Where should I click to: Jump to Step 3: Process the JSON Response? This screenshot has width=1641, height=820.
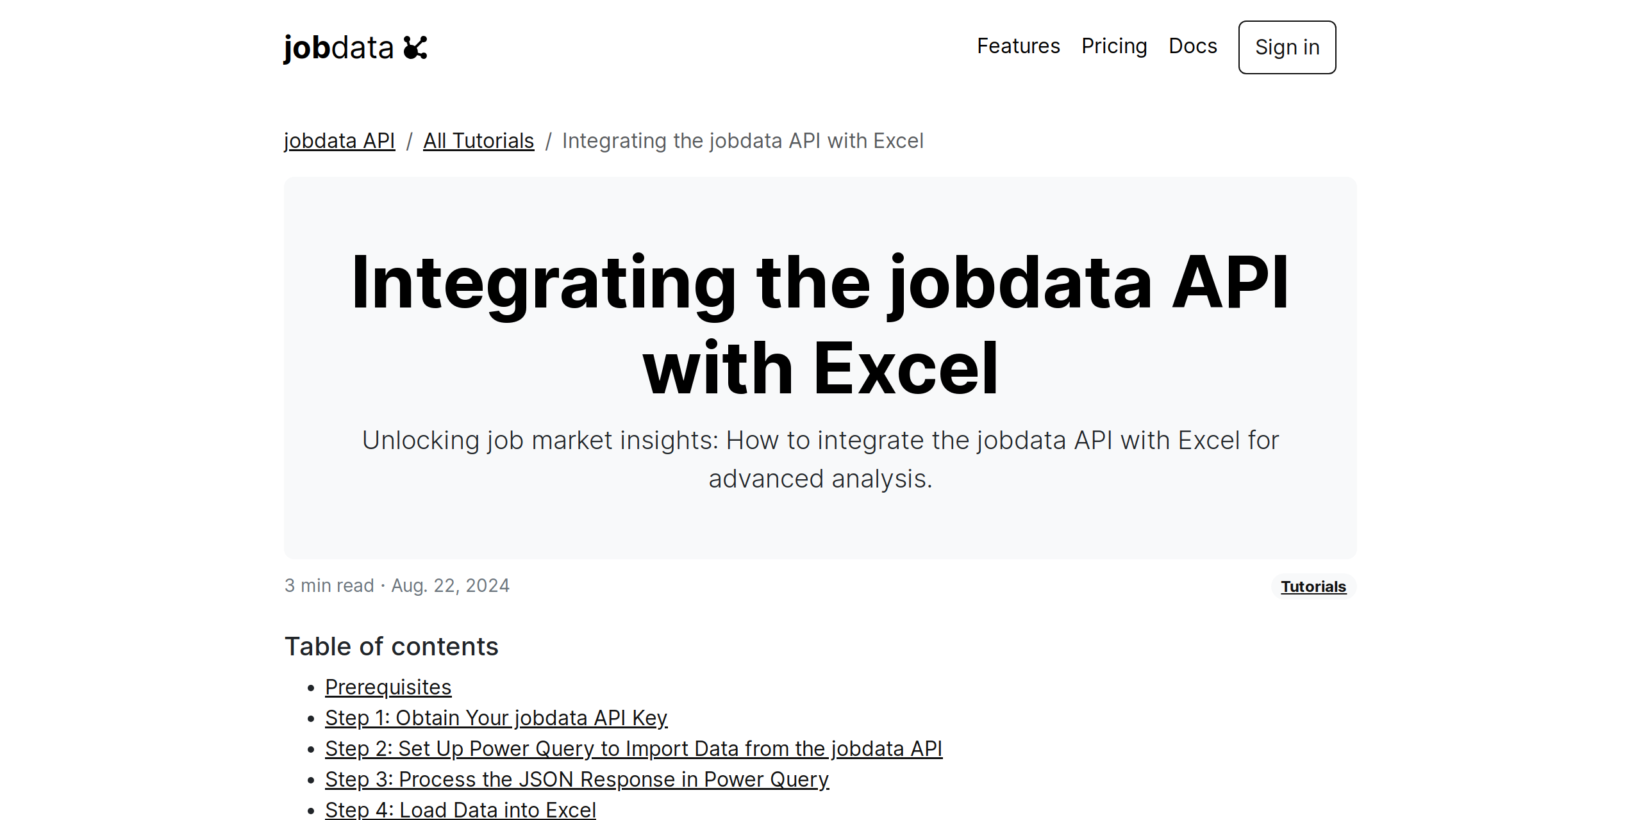tap(577, 779)
